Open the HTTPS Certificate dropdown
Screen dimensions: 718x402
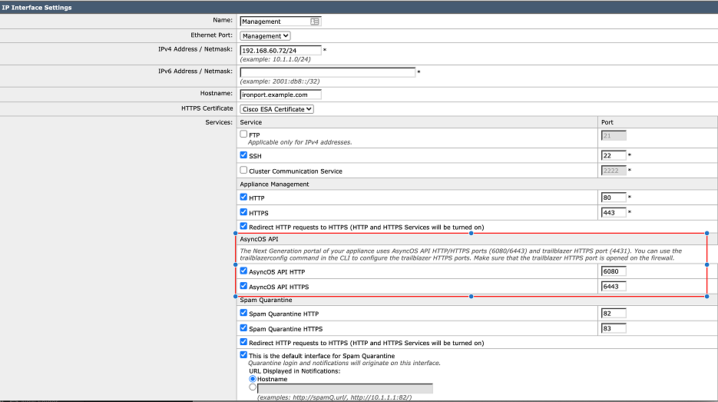(x=276, y=109)
